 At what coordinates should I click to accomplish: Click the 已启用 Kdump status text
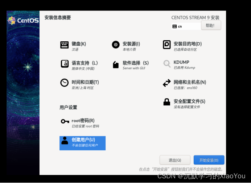click(x=184, y=68)
